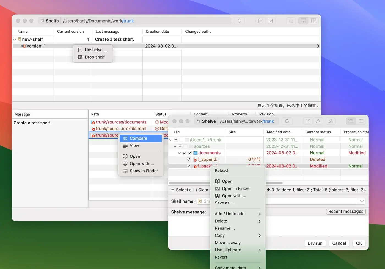Viewport: 385px width, 269px height.
Task: Click the horizontal scrollbar in Shelve file list
Action: coord(190,183)
